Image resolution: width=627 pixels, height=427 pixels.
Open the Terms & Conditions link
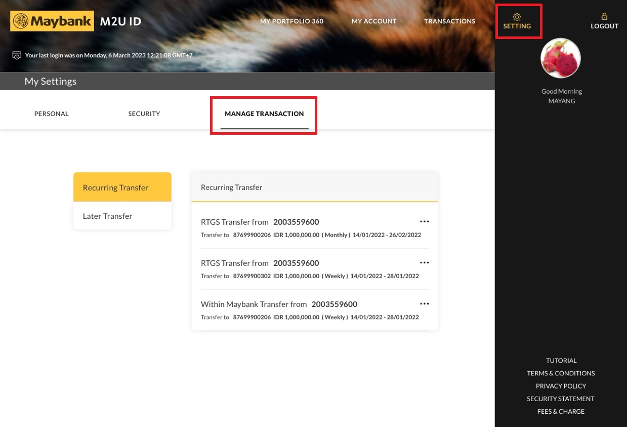pos(561,373)
